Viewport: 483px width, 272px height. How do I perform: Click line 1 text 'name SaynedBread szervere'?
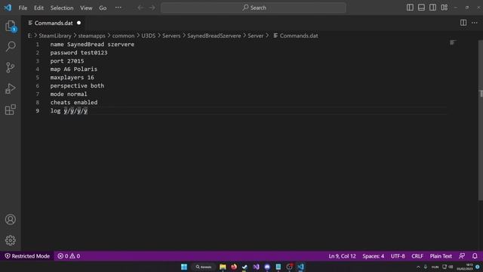[x=92, y=45]
